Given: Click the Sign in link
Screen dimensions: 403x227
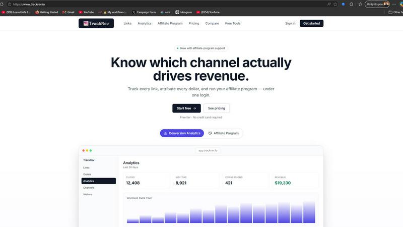Looking at the screenshot, I should tap(290, 23).
